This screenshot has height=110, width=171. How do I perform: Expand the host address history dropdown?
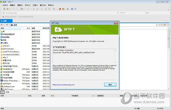(118, 13)
